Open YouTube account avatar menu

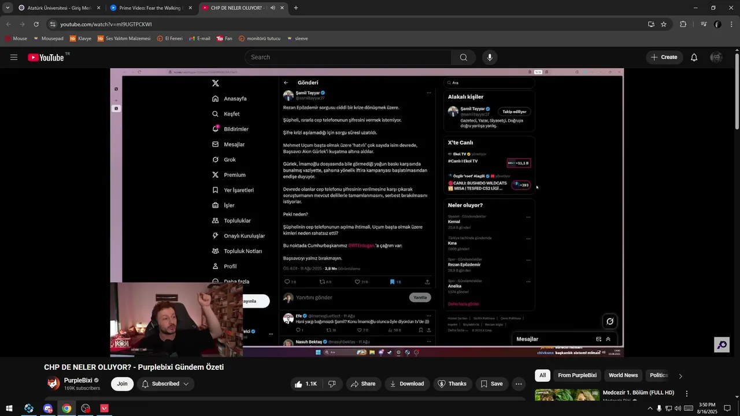click(x=716, y=57)
